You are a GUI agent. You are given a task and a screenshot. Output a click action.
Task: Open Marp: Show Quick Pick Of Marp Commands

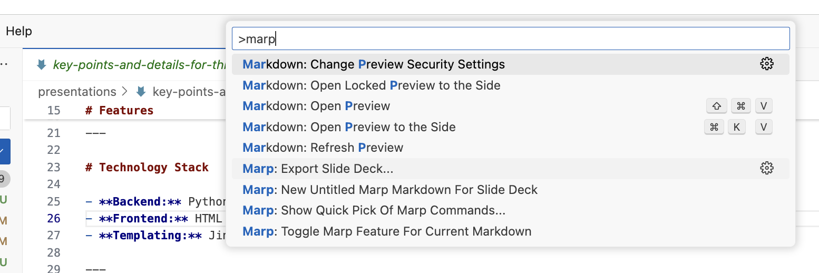374,210
